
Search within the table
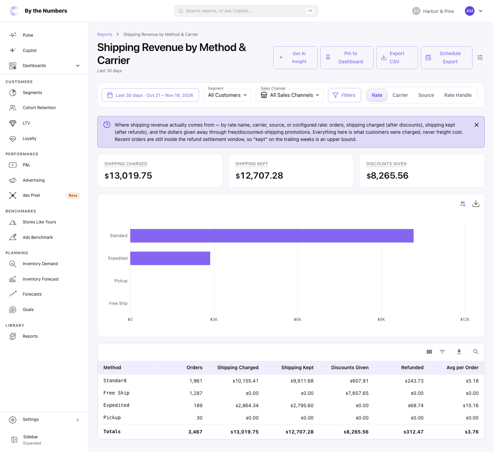pos(476,352)
